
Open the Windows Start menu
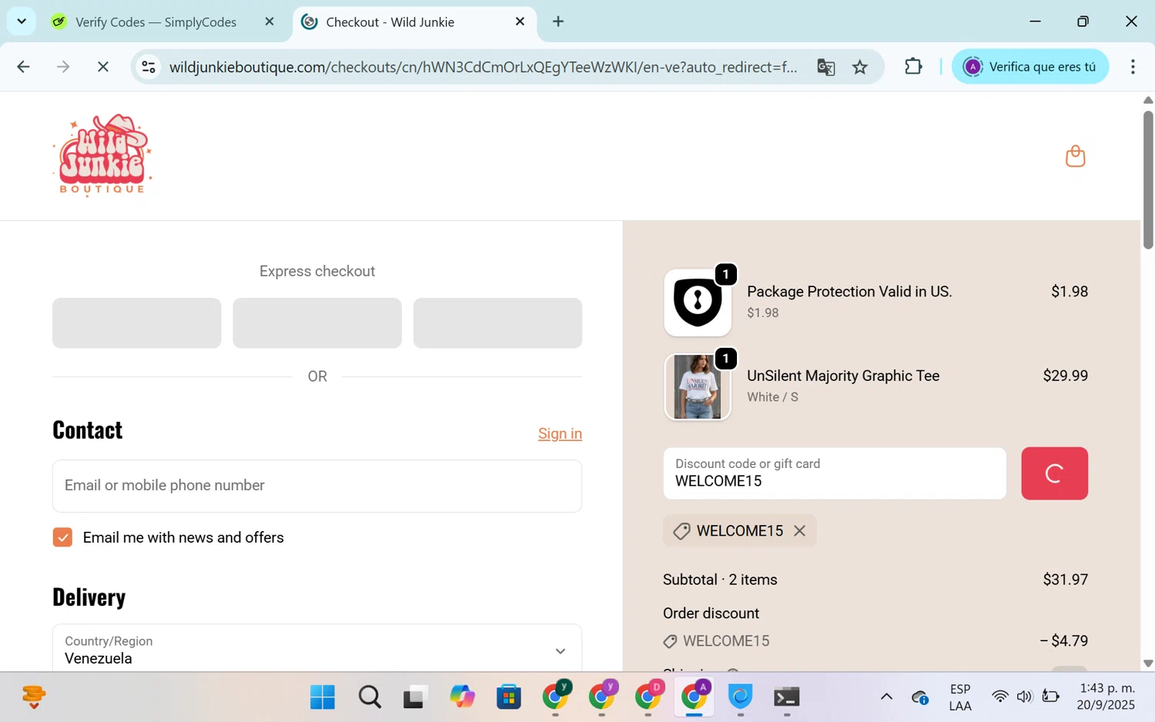pos(323,697)
